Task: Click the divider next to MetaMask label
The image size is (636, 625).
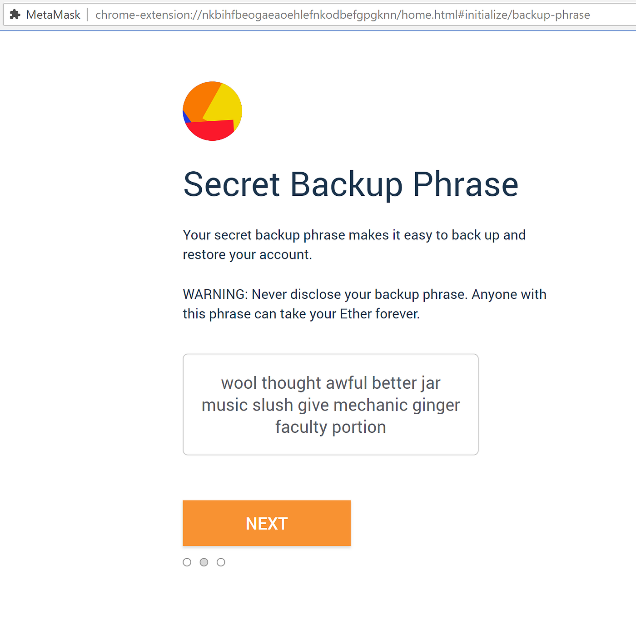Action: click(87, 14)
